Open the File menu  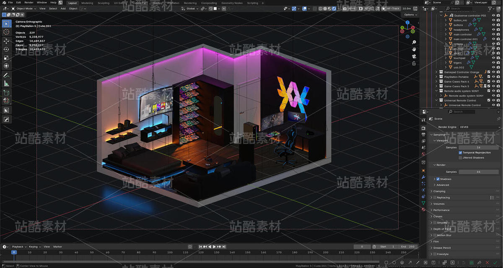click(x=10, y=3)
